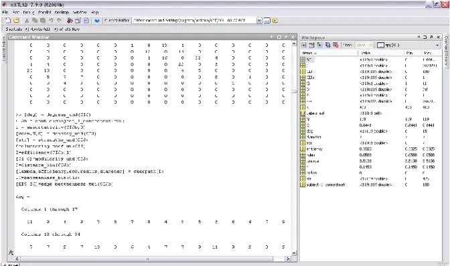
Task: Open the Parallel menu
Action: 44,12
